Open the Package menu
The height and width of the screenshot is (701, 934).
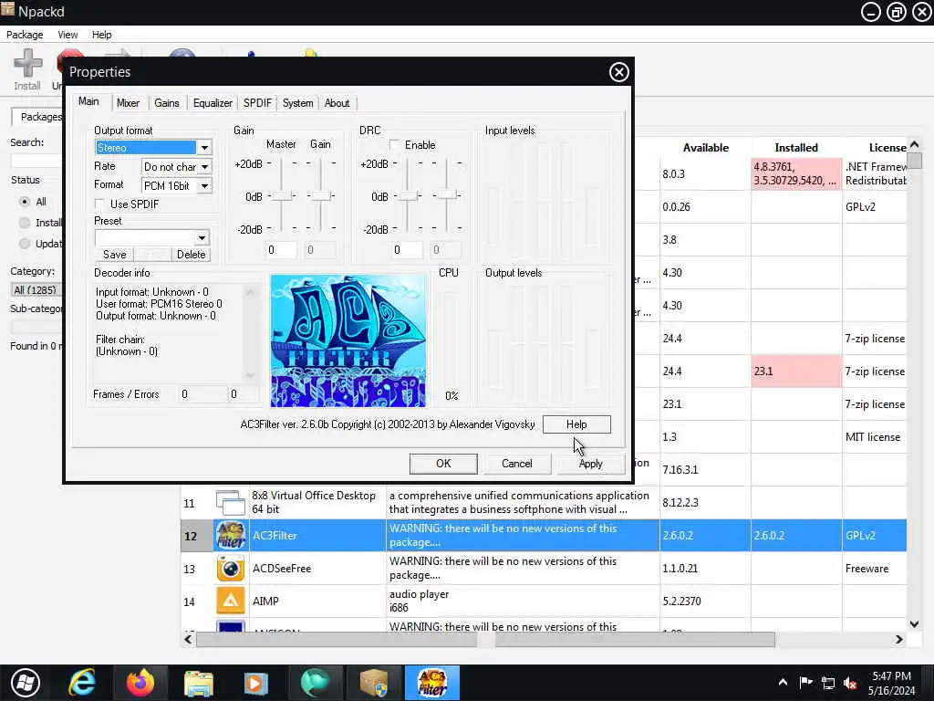pos(25,35)
